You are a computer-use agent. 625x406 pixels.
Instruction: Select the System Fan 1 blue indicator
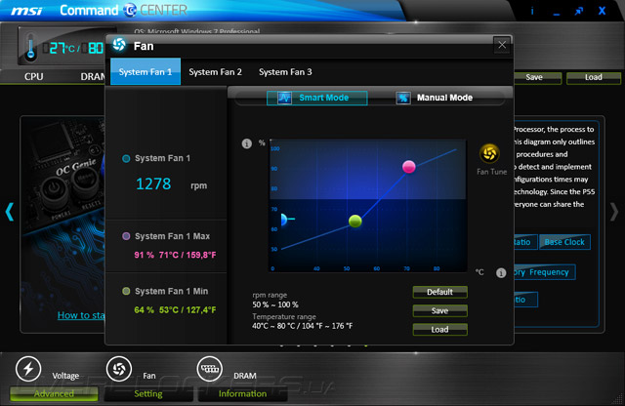point(126,158)
